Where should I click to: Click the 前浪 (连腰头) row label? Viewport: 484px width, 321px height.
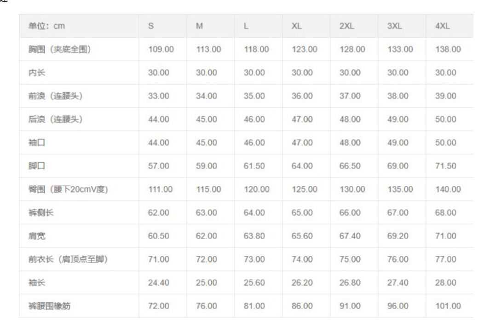(x=55, y=96)
